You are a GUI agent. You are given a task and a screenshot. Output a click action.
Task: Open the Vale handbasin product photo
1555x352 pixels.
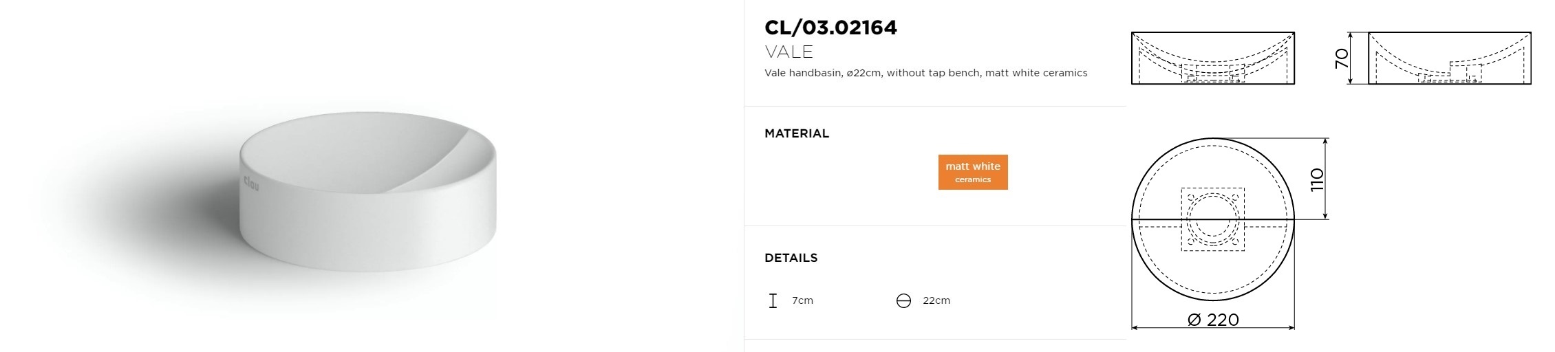click(368, 192)
